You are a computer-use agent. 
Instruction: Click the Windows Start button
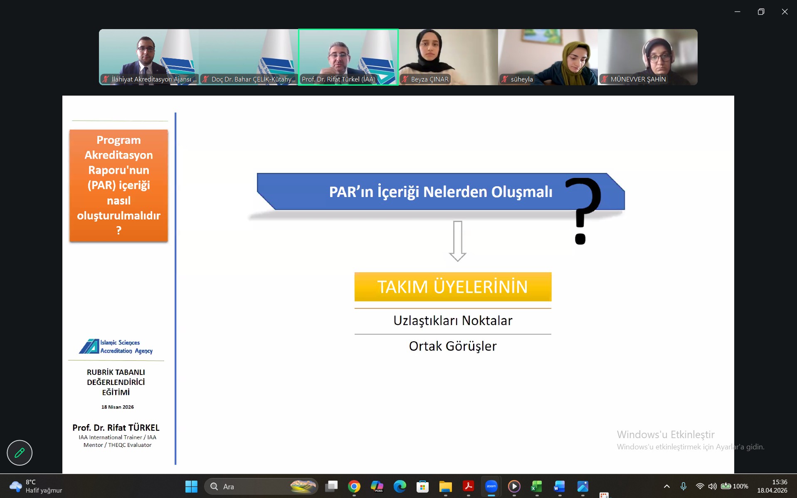pyautogui.click(x=191, y=486)
